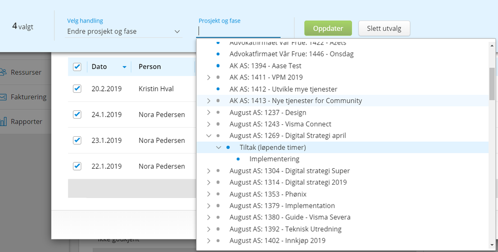Select AK AS: 1412 - Utvikle mye tjenester
The height and width of the screenshot is (252, 498).
pos(283,89)
